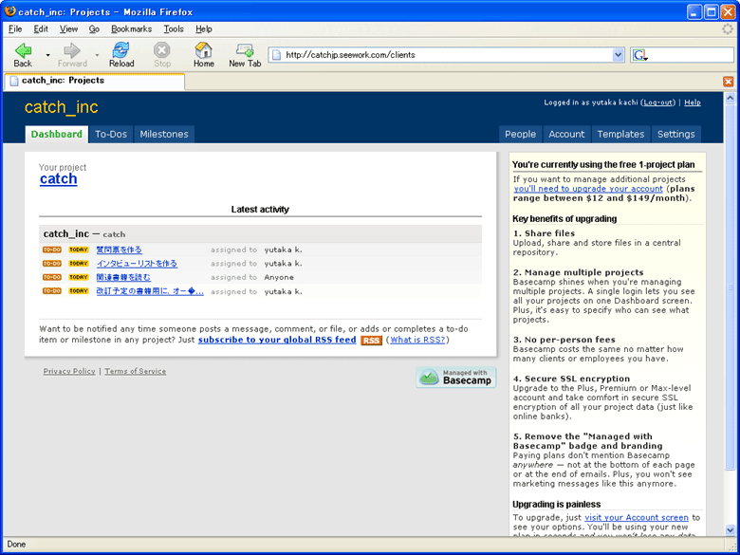Open the Tools menu
The height and width of the screenshot is (555, 740).
click(x=174, y=29)
